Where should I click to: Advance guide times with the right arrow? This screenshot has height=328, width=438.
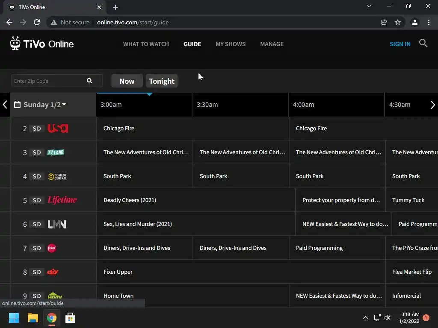(x=433, y=105)
